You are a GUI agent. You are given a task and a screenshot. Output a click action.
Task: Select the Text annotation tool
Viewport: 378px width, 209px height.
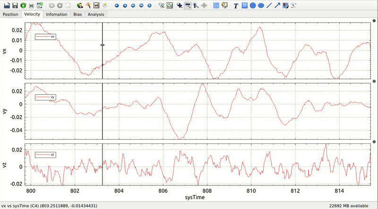[x=236, y=6]
